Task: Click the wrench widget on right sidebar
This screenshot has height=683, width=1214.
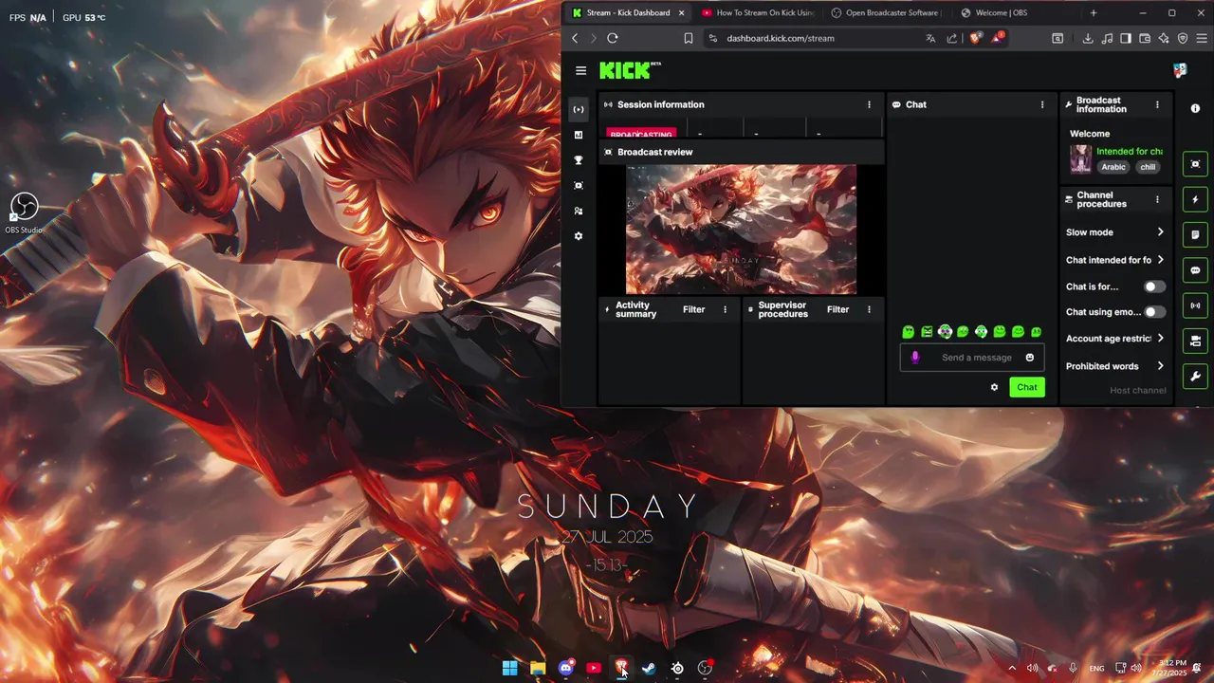Action: pos(1195,377)
